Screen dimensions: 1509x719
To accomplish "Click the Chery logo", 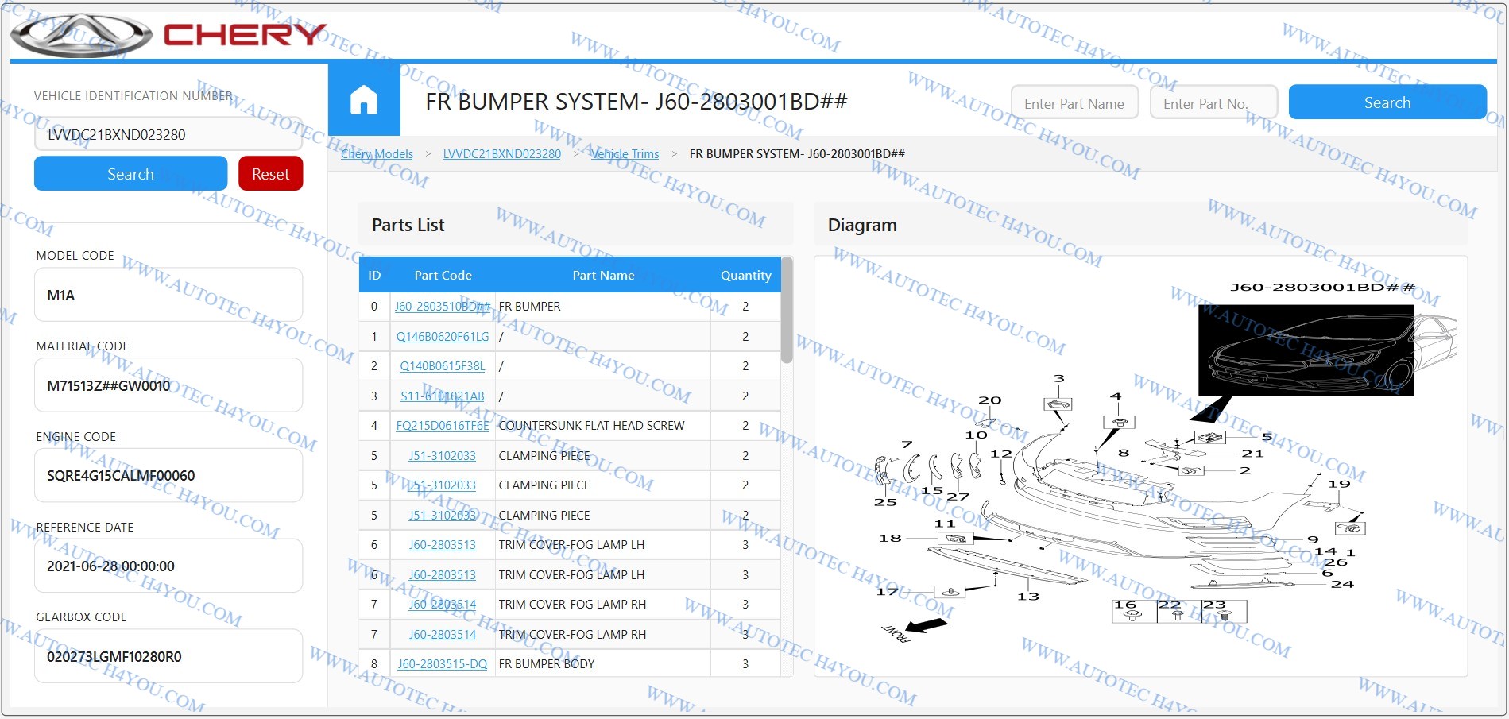I will tap(168, 35).
